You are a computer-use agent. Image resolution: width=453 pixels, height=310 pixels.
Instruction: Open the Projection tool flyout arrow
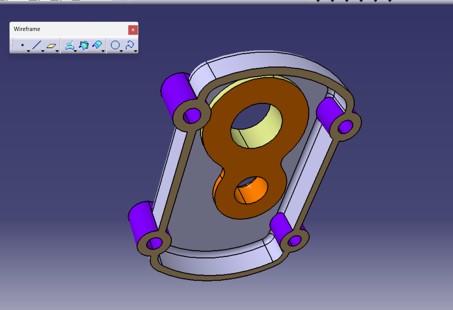coord(75,51)
